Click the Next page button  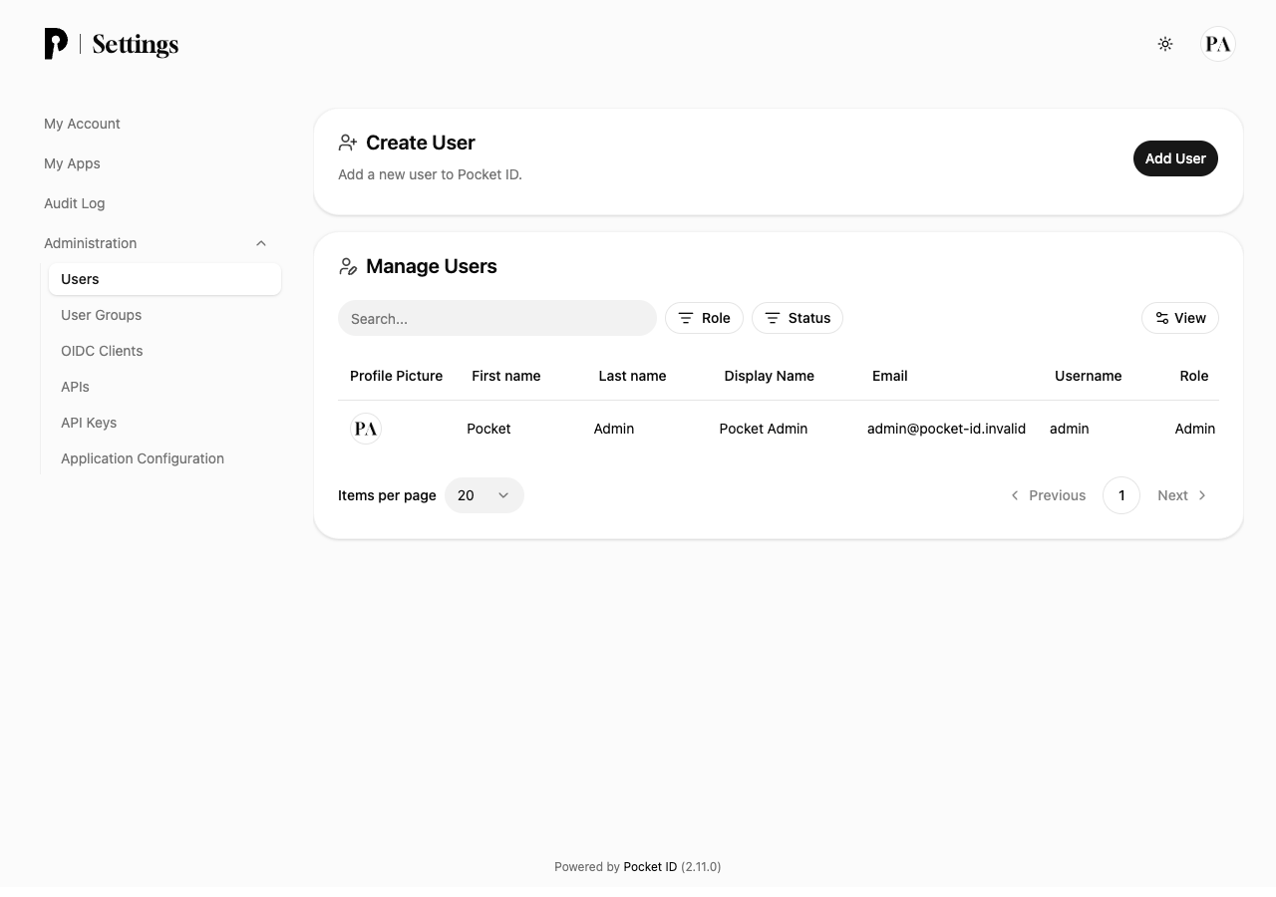click(1182, 495)
